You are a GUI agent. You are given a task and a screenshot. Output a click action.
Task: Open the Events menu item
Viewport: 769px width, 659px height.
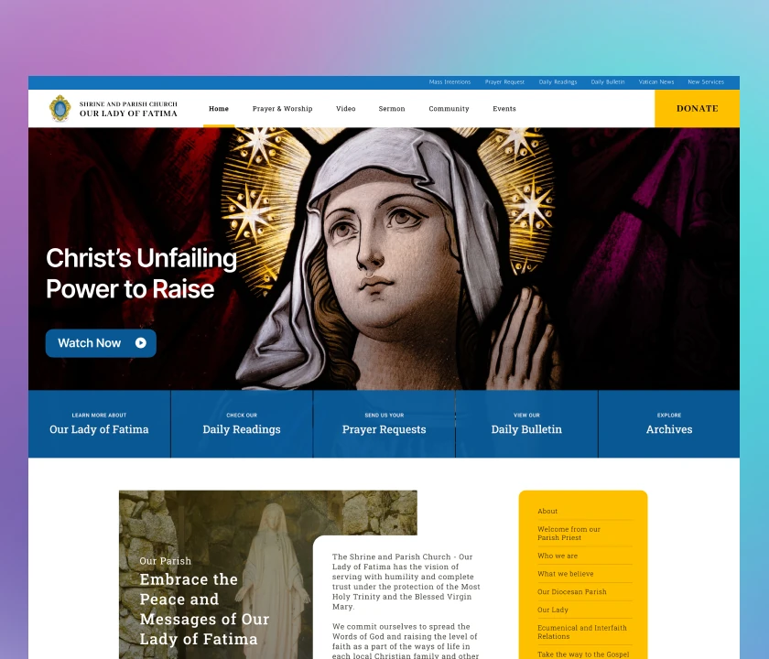coord(504,109)
